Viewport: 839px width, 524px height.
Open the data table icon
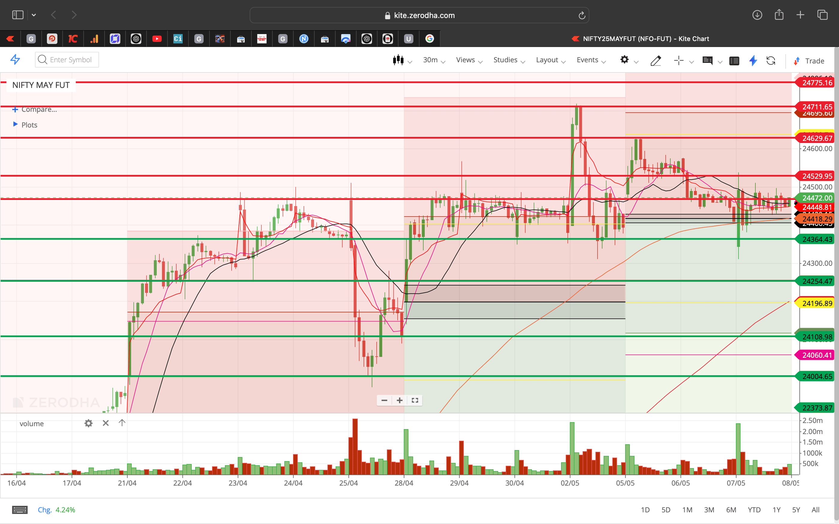[734, 61]
